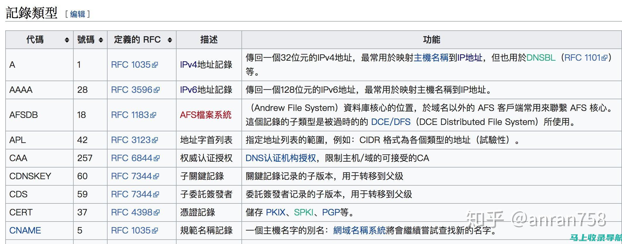Screen dimensions: 622x244
Task: Open RFC 3596 link in the AAAA row
Action: pos(135,90)
